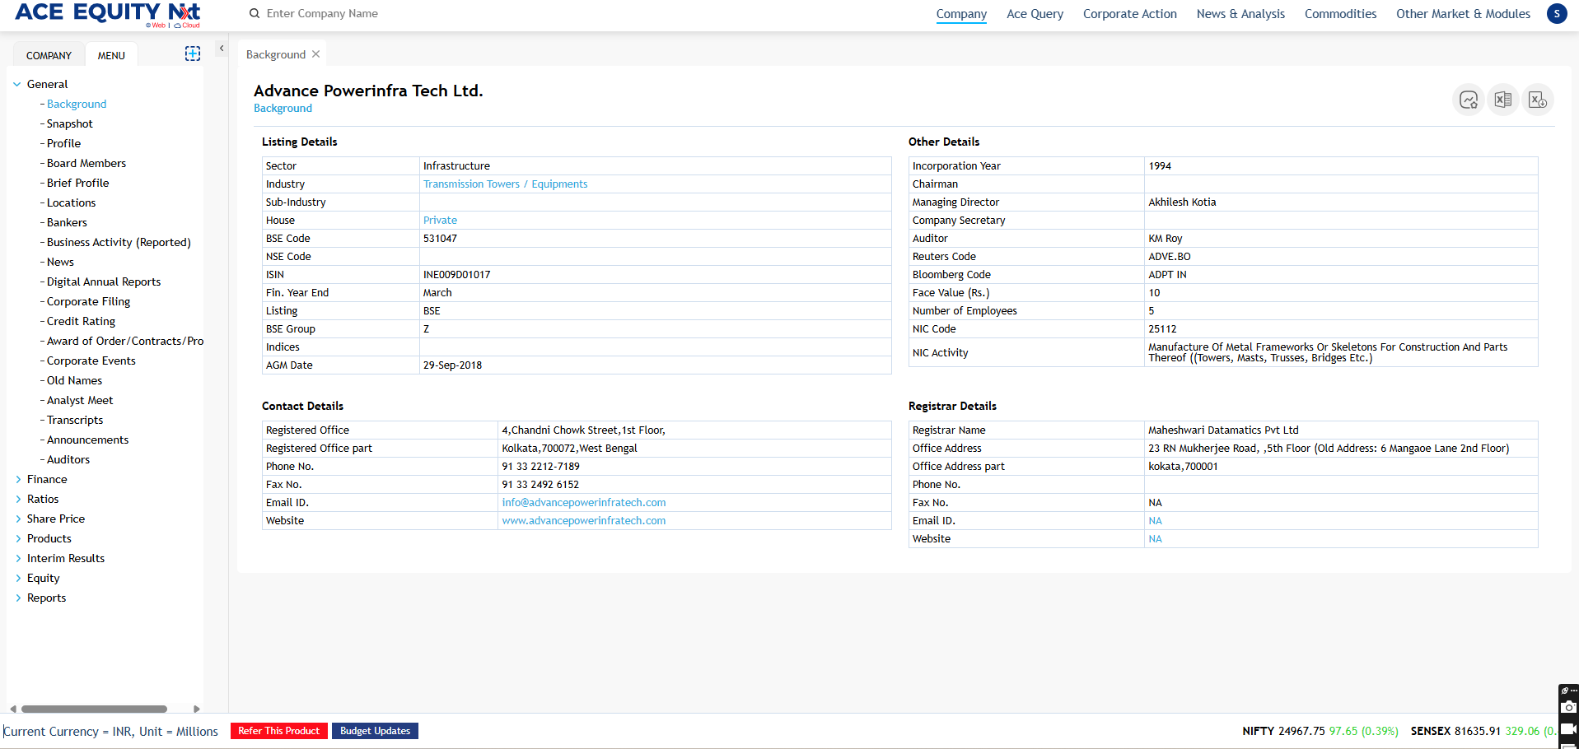Click the Excel download icon
This screenshot has width=1579, height=749.
pos(1537,100)
